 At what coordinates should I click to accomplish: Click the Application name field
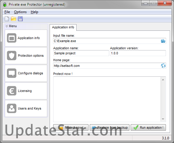click(x=81, y=53)
